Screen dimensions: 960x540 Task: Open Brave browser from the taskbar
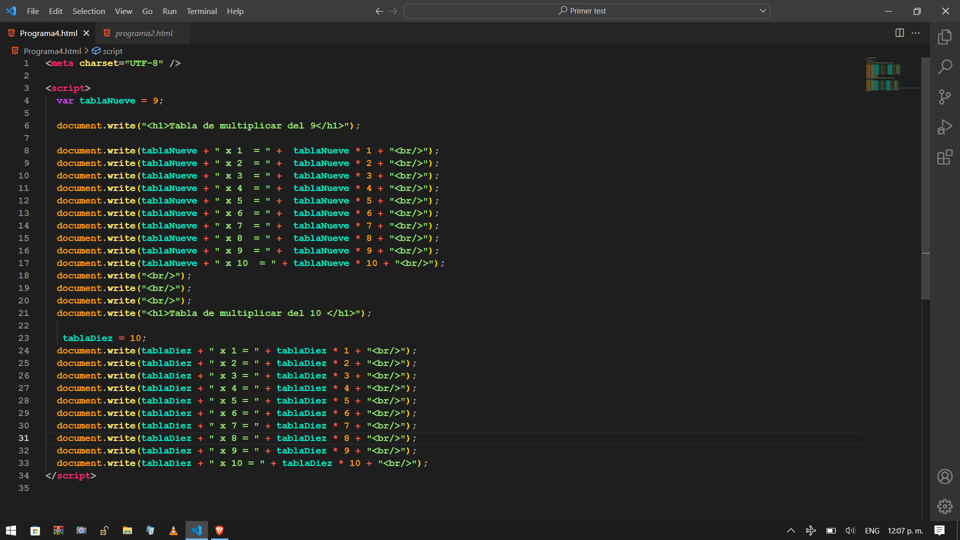click(219, 530)
